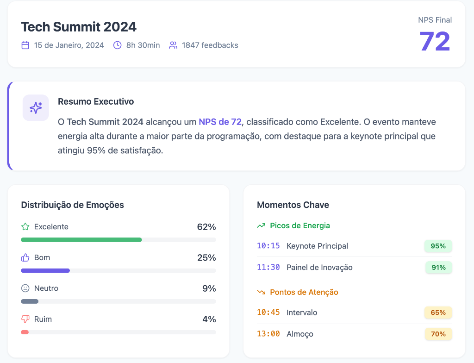Click the neutral face icon beside Neutro
The width and height of the screenshot is (474, 363).
[x=25, y=288]
